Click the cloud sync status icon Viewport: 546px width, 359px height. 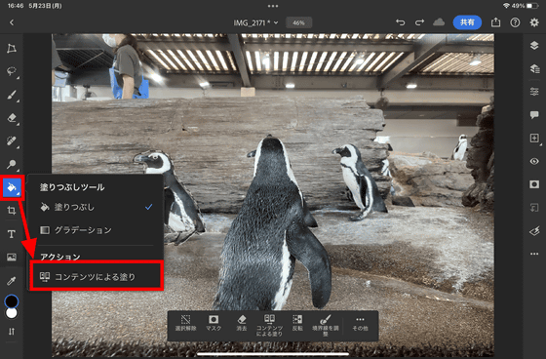(x=439, y=22)
